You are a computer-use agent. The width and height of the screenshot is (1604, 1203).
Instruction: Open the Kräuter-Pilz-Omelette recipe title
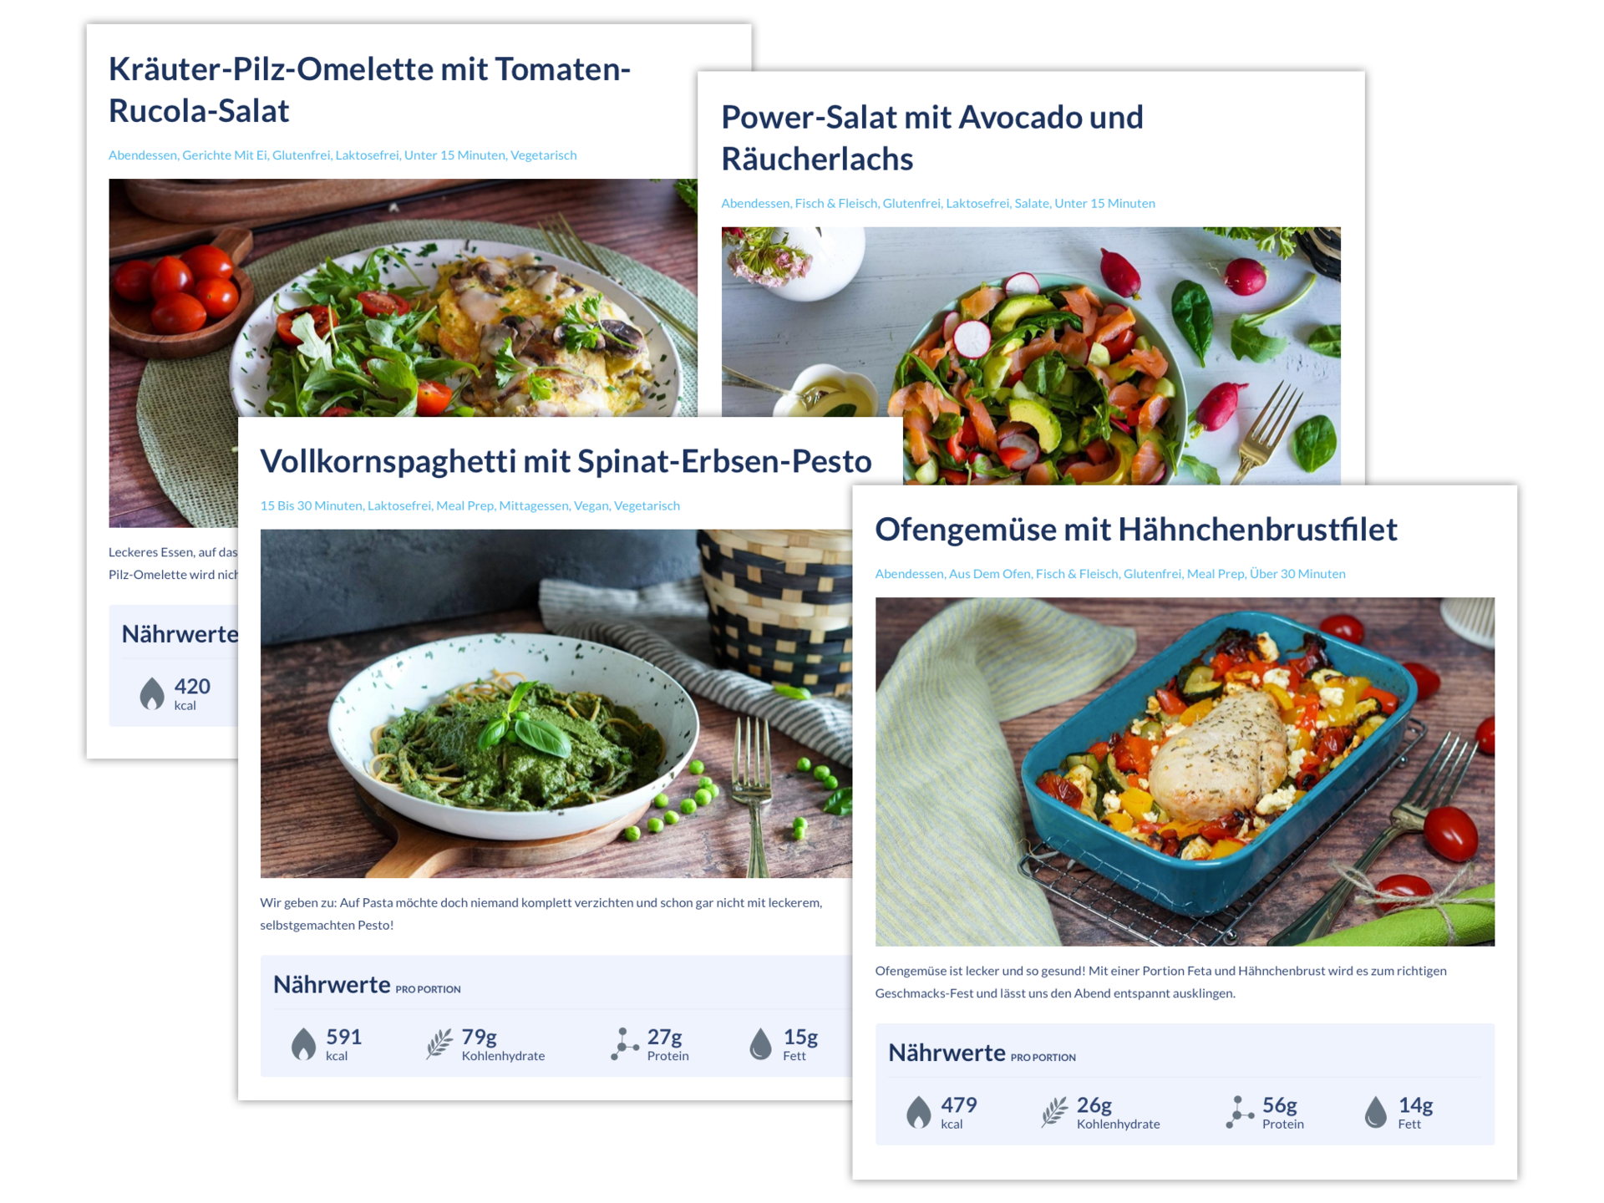[x=369, y=89]
